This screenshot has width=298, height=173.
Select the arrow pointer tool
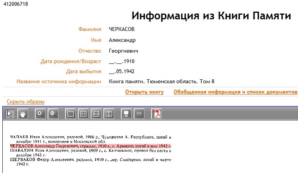pos(11,114)
